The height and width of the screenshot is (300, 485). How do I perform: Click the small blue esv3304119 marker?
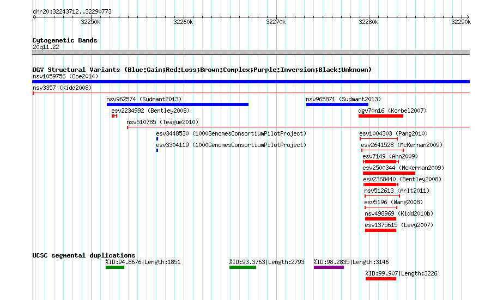pyautogui.click(x=157, y=150)
